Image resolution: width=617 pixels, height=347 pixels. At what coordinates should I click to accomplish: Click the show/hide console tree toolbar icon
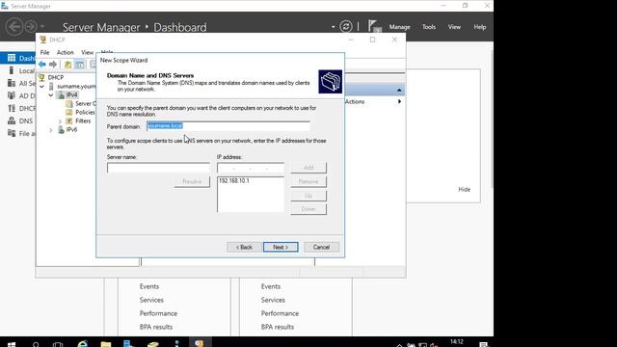coord(79,65)
